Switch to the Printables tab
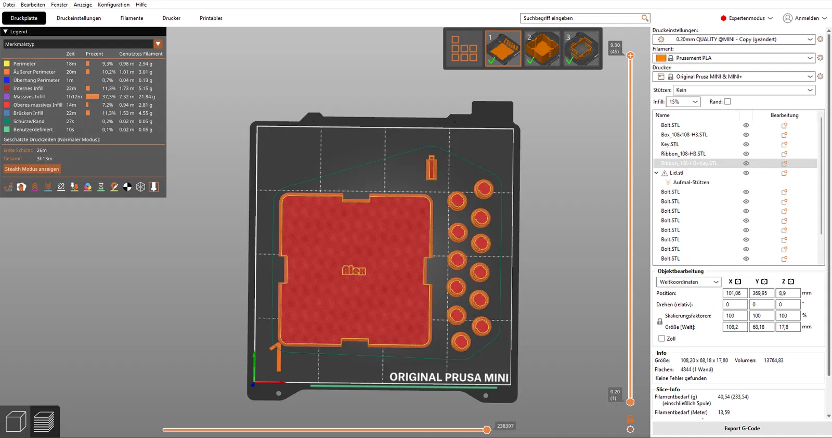832x438 pixels. [211, 18]
